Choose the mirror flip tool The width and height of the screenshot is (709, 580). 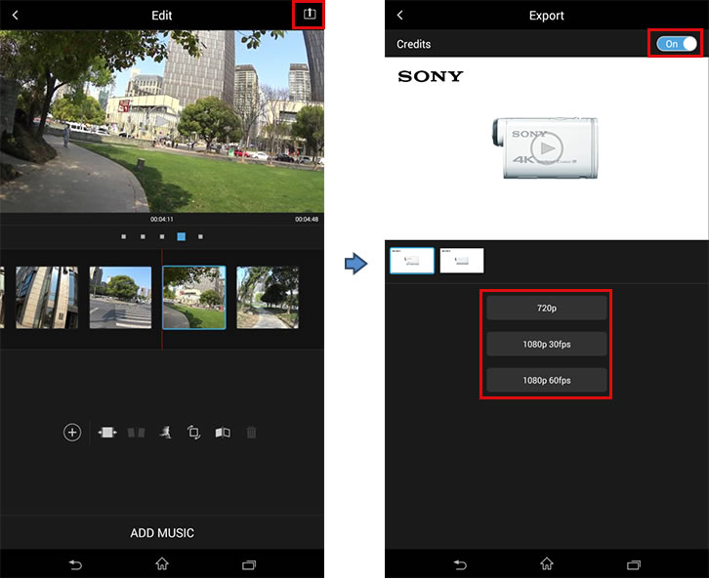click(x=223, y=433)
